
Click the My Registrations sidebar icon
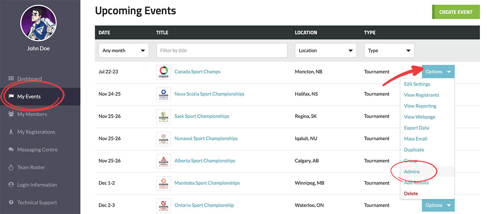[11, 132]
